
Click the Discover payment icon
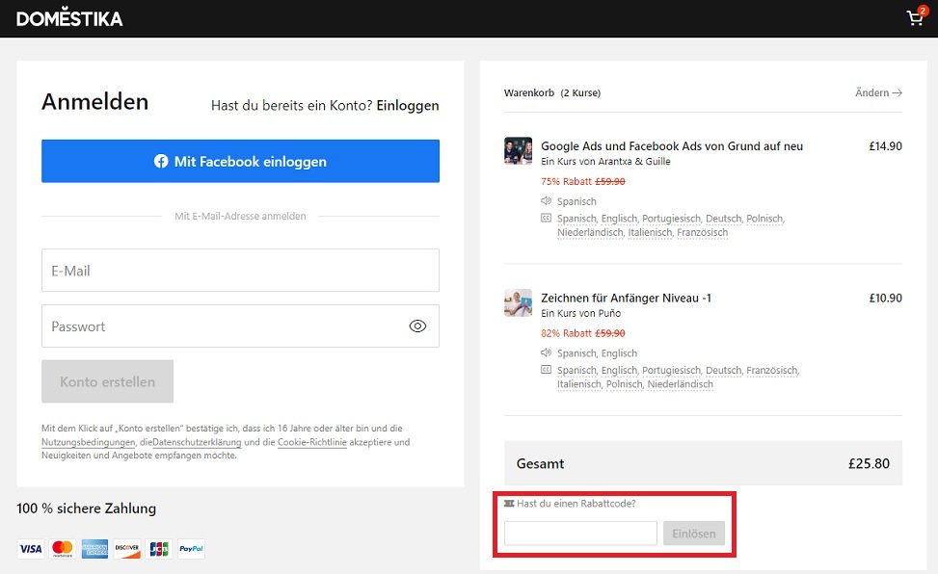pyautogui.click(x=127, y=549)
